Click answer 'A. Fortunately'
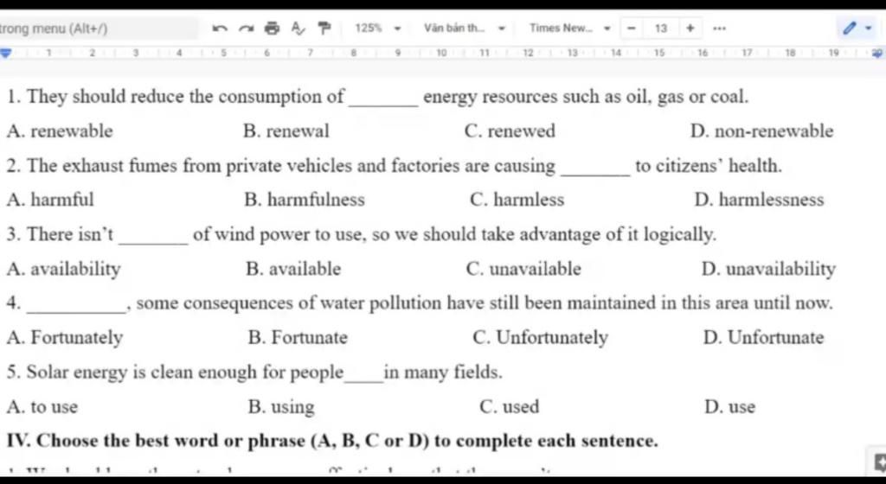Viewport: 886px width, 484px height. click(x=65, y=338)
